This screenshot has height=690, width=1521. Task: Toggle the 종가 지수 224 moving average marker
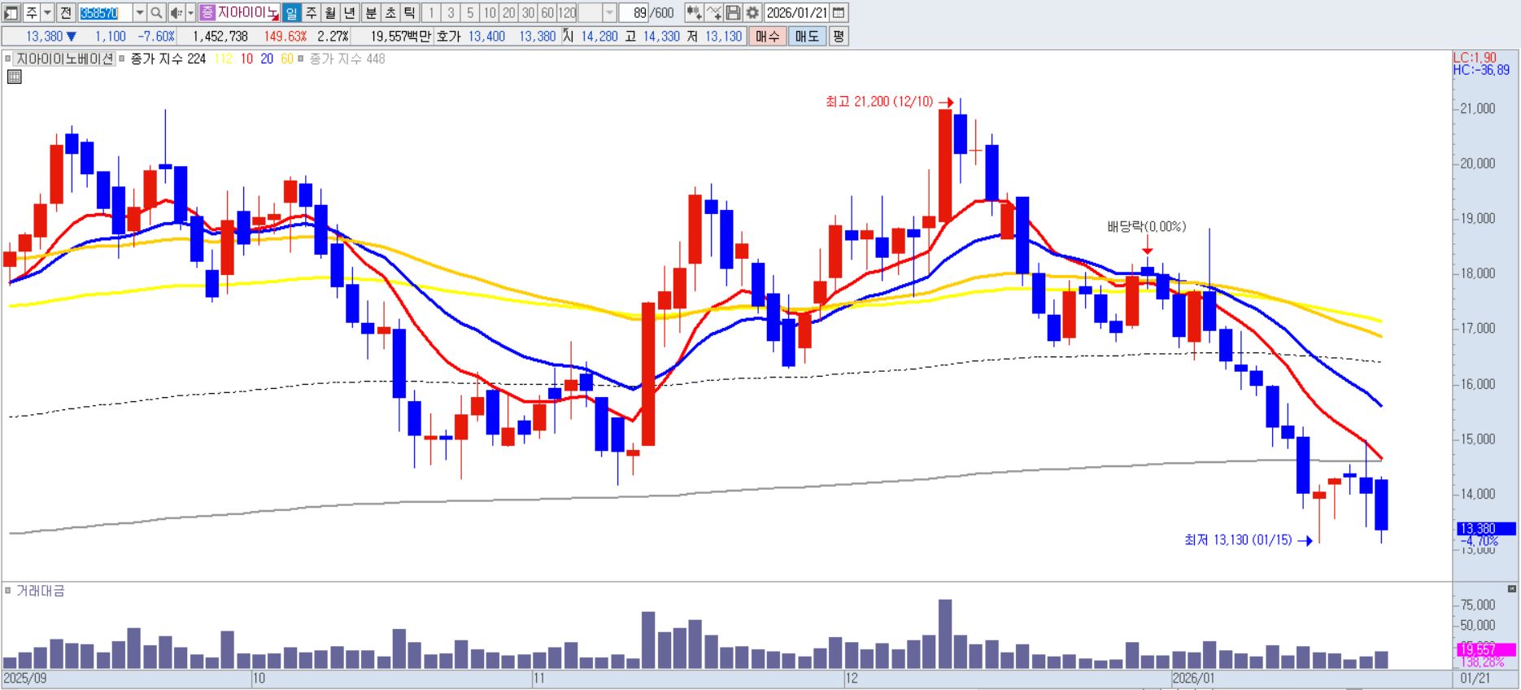point(122,59)
